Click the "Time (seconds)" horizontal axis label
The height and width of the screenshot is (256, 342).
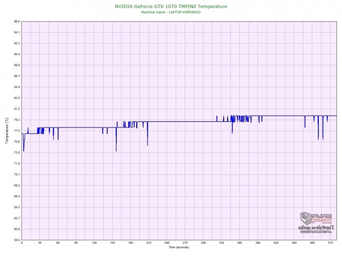(179, 247)
